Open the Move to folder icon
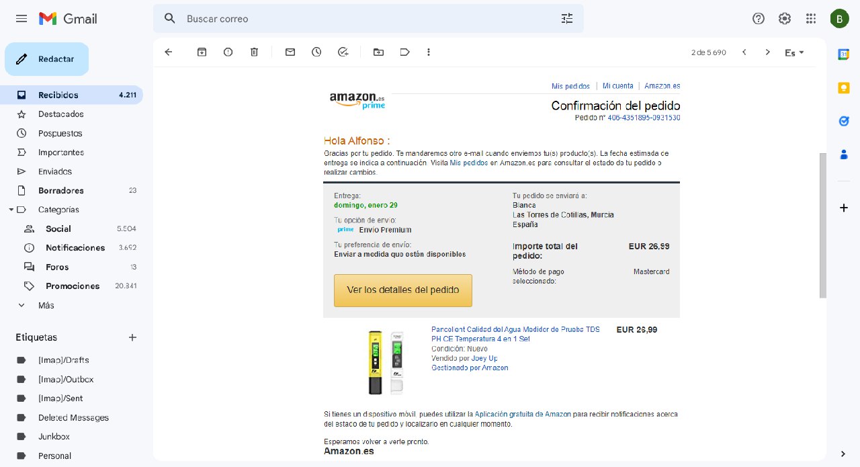 point(378,52)
